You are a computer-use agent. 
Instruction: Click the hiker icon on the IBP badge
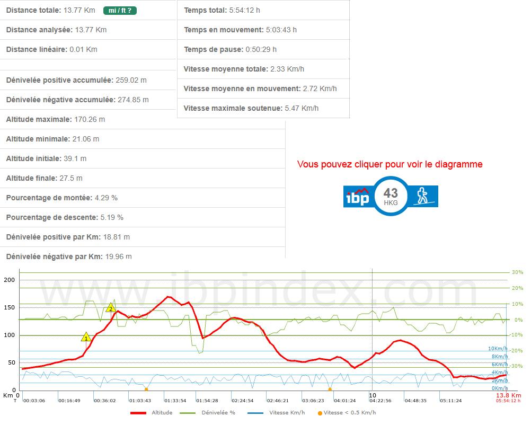point(423,196)
